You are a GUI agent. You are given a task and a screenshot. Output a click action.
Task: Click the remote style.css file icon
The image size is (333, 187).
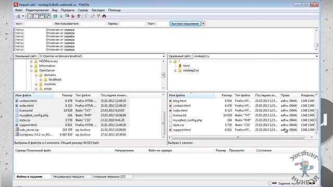tap(170, 125)
